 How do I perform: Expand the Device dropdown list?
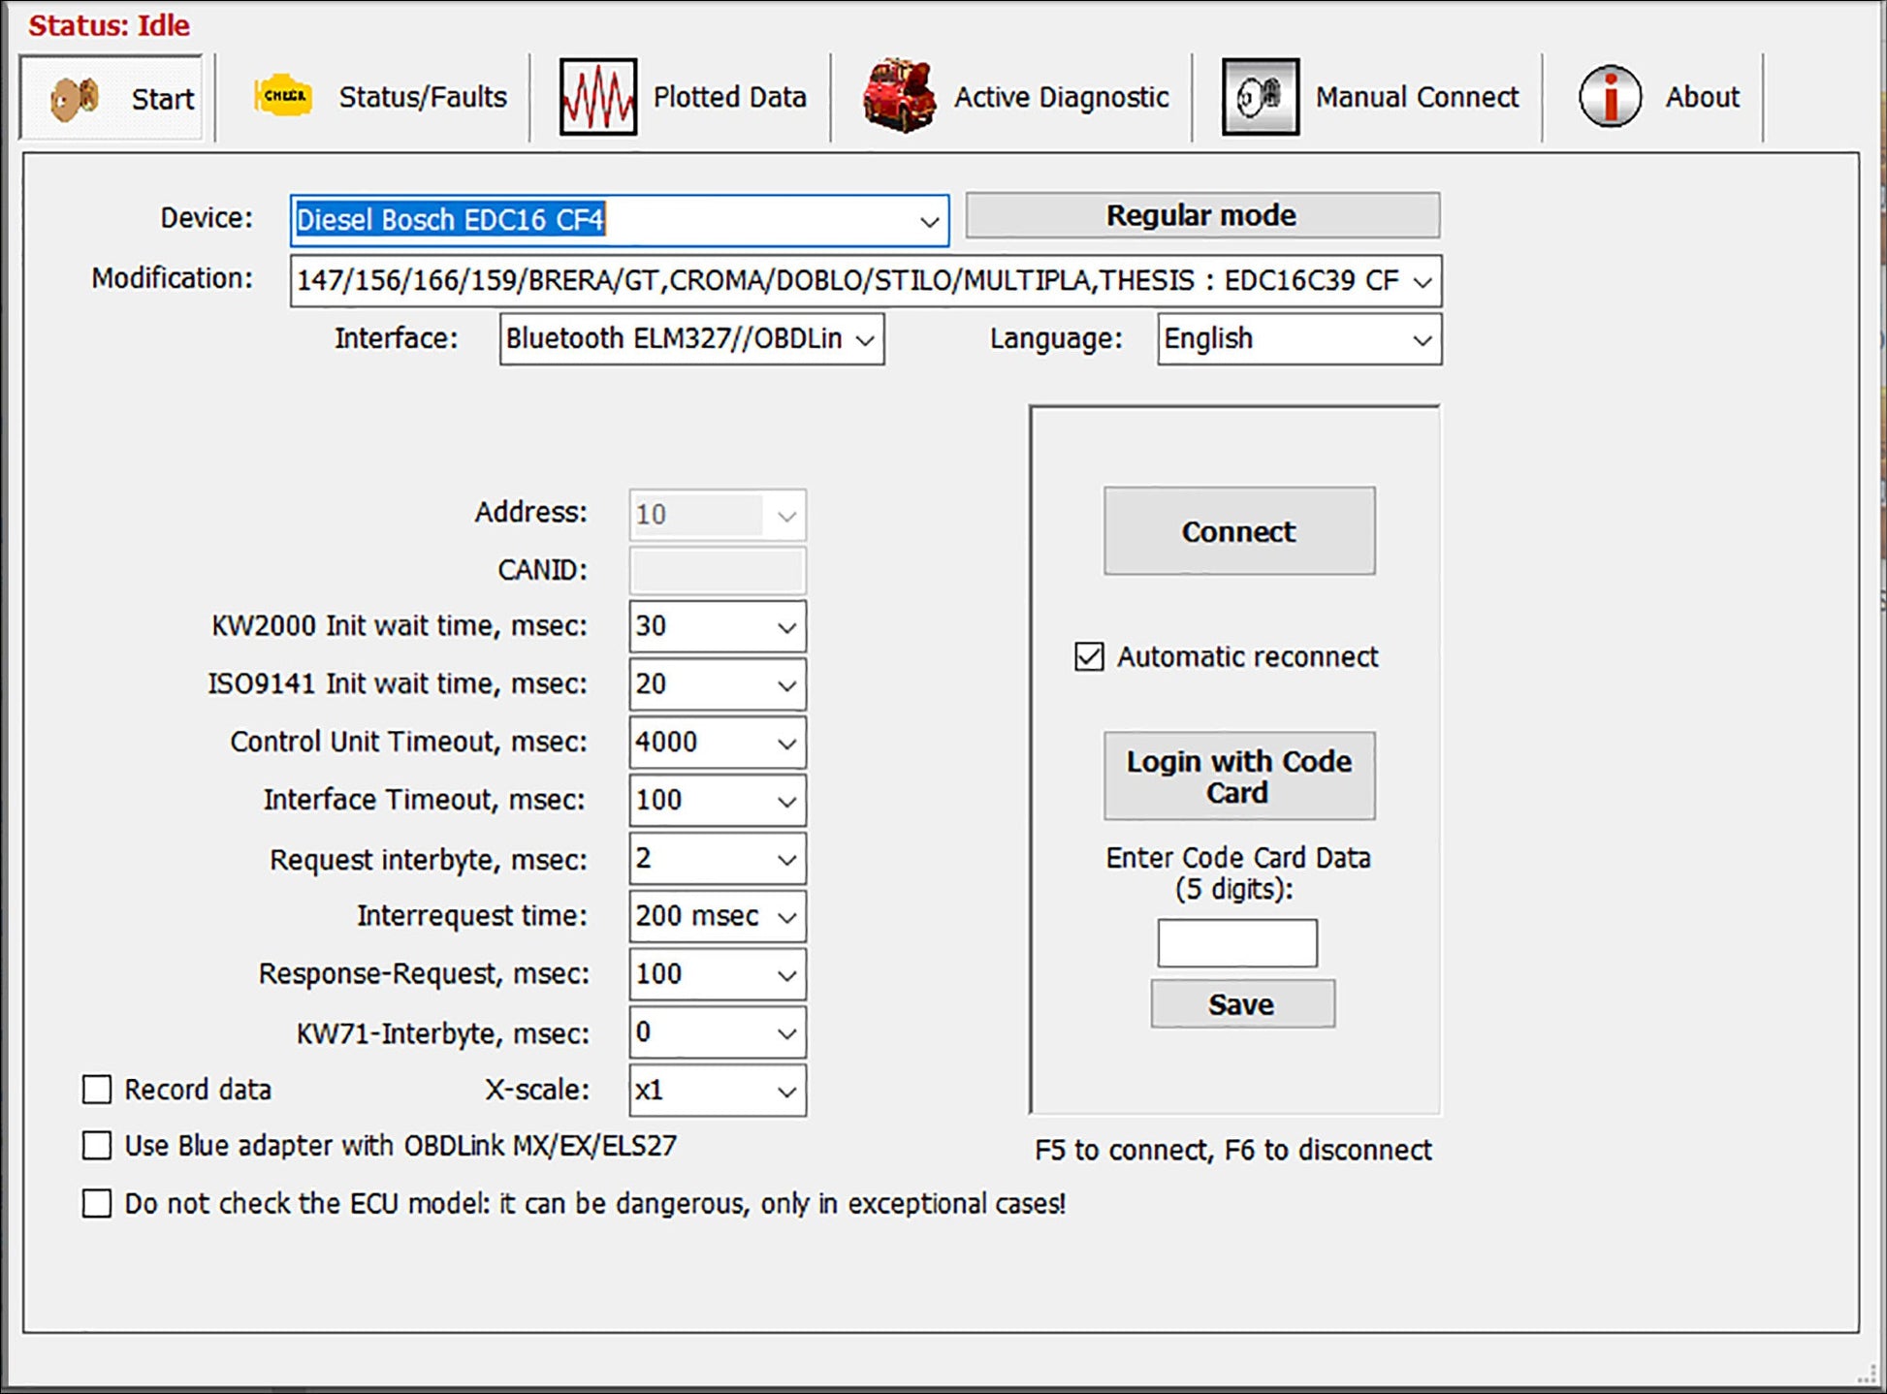[x=929, y=221]
